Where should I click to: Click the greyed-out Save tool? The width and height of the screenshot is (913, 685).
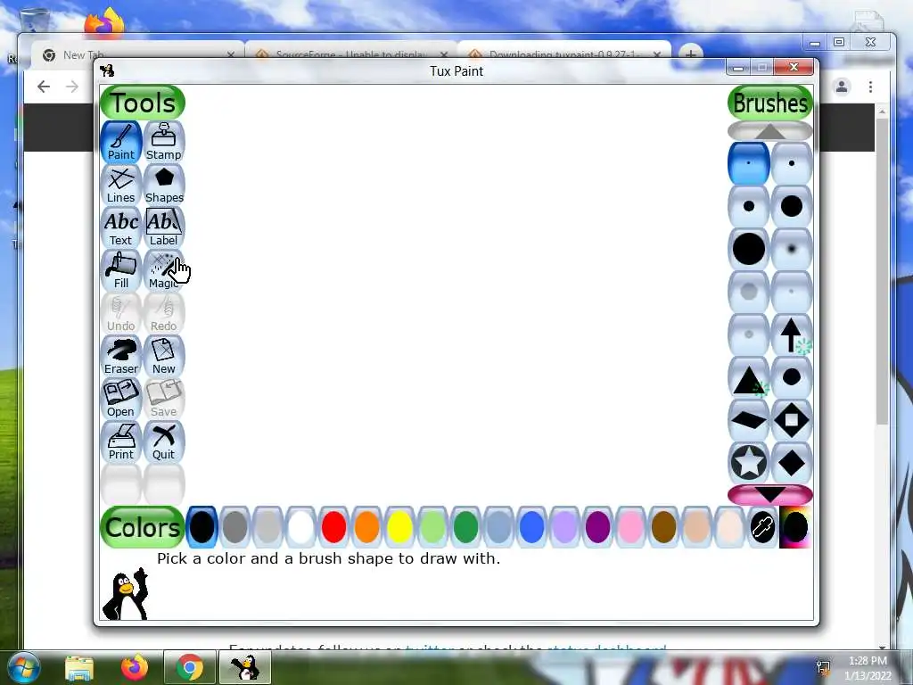164,399
